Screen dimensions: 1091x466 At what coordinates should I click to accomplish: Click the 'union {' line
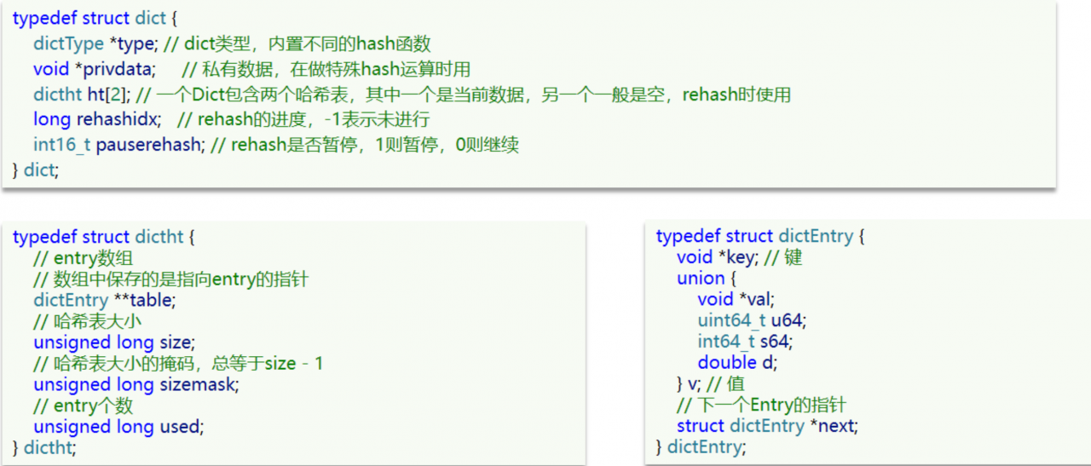706,279
